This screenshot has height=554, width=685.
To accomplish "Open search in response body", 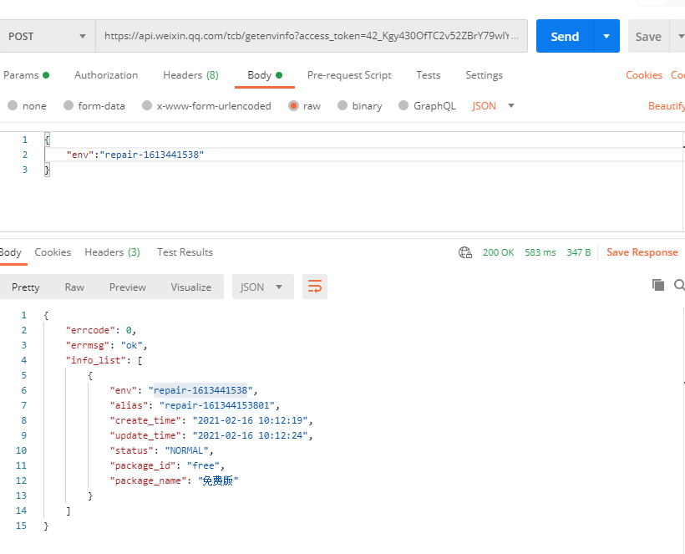I will (679, 285).
